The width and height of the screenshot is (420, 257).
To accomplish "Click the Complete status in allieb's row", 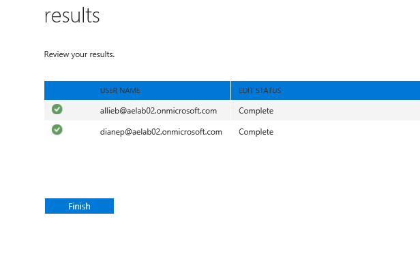I will point(256,111).
